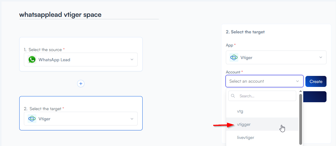
Task: Open the App dropdown chevron in right panel
Action: (x=321, y=58)
